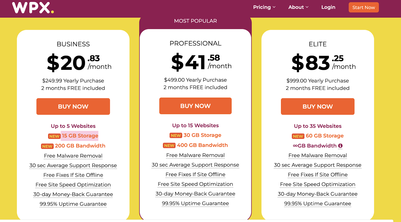Click Free Site Speed Optimization in Elite
401x222 pixels.
click(318, 184)
